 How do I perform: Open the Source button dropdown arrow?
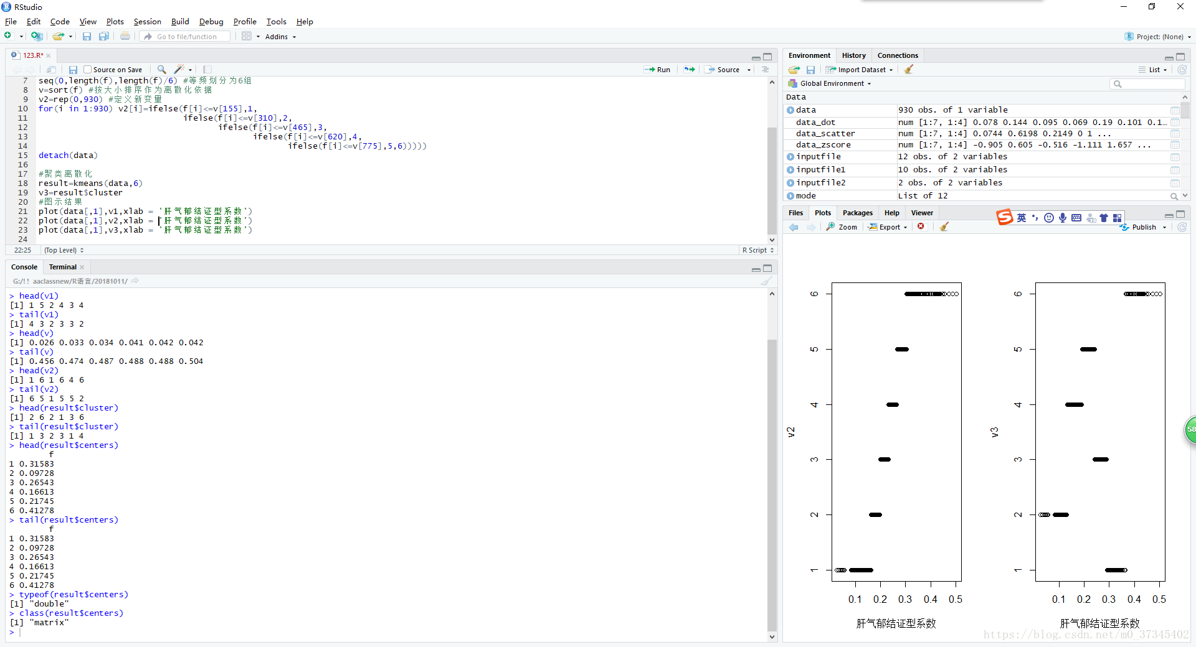click(x=749, y=70)
